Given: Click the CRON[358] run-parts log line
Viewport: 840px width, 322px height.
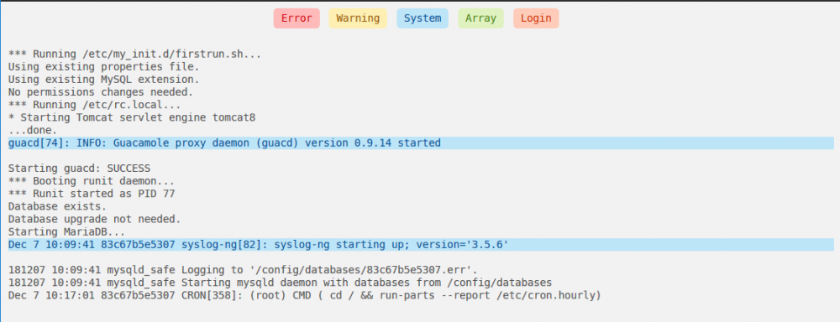Looking at the screenshot, I should [305, 295].
